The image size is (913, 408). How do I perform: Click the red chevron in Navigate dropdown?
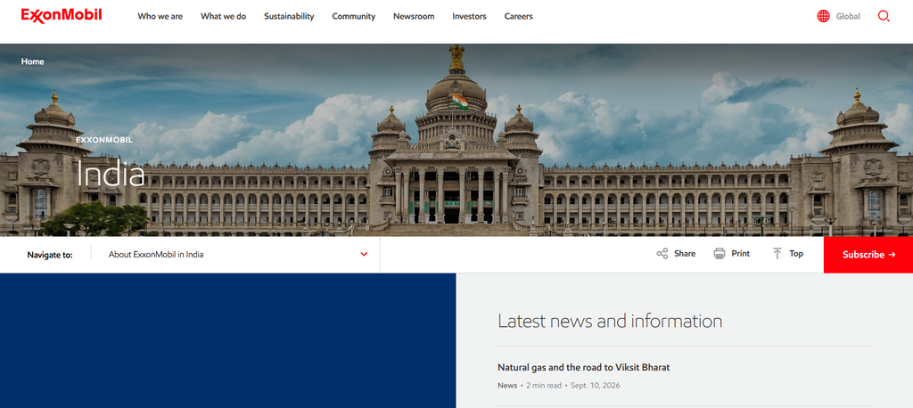tap(364, 255)
